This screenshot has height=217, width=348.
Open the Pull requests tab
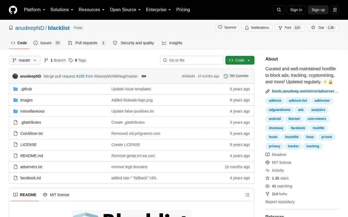(x=87, y=43)
